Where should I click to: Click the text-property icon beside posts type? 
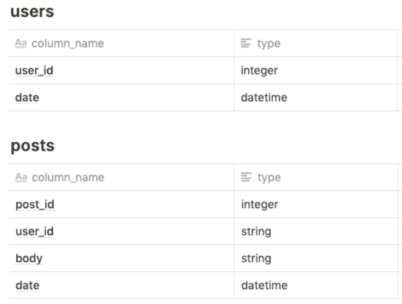(247, 177)
